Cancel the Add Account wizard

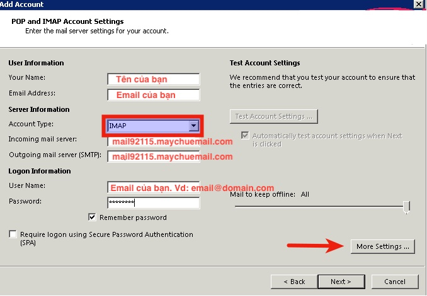click(395, 282)
